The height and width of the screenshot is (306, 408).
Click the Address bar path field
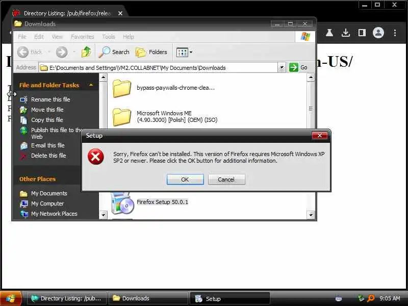coord(158,68)
